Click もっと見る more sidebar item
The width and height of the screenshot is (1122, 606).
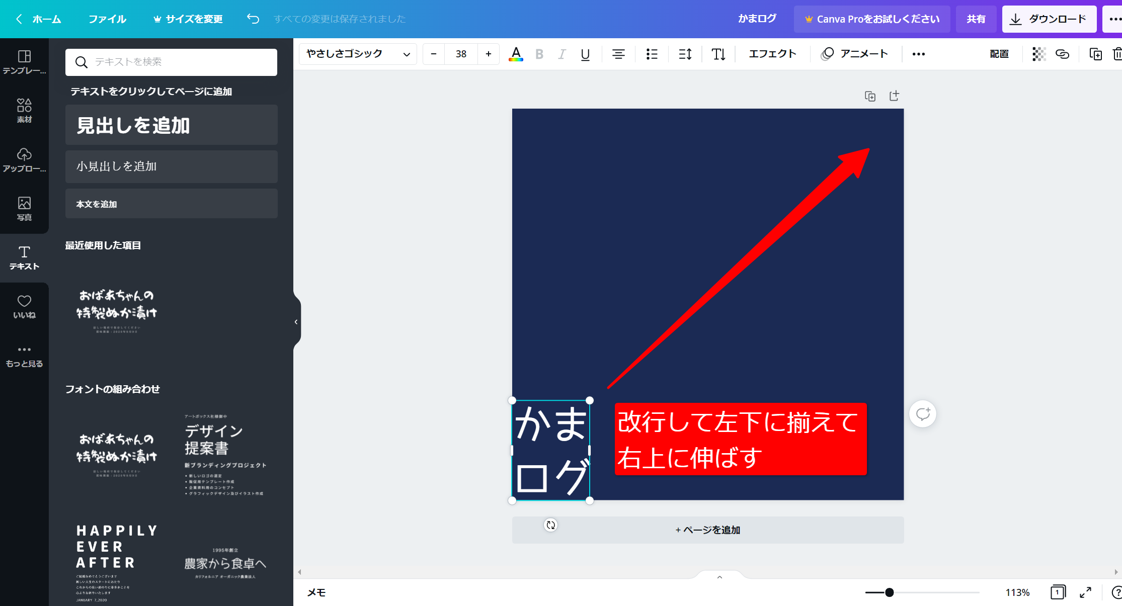pos(24,356)
